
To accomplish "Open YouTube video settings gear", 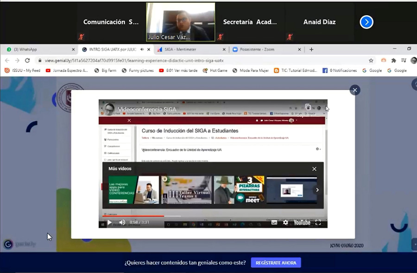I will (x=285, y=222).
